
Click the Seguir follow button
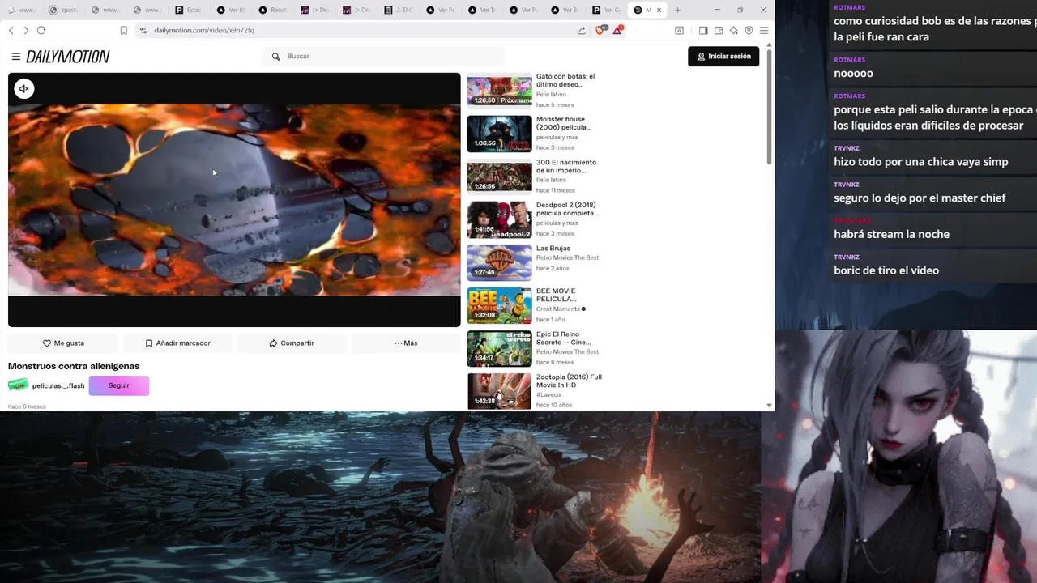pyautogui.click(x=119, y=385)
